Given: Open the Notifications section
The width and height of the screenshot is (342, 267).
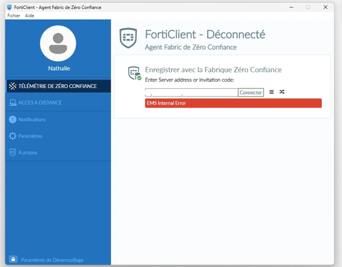Looking at the screenshot, I should (x=58, y=119).
